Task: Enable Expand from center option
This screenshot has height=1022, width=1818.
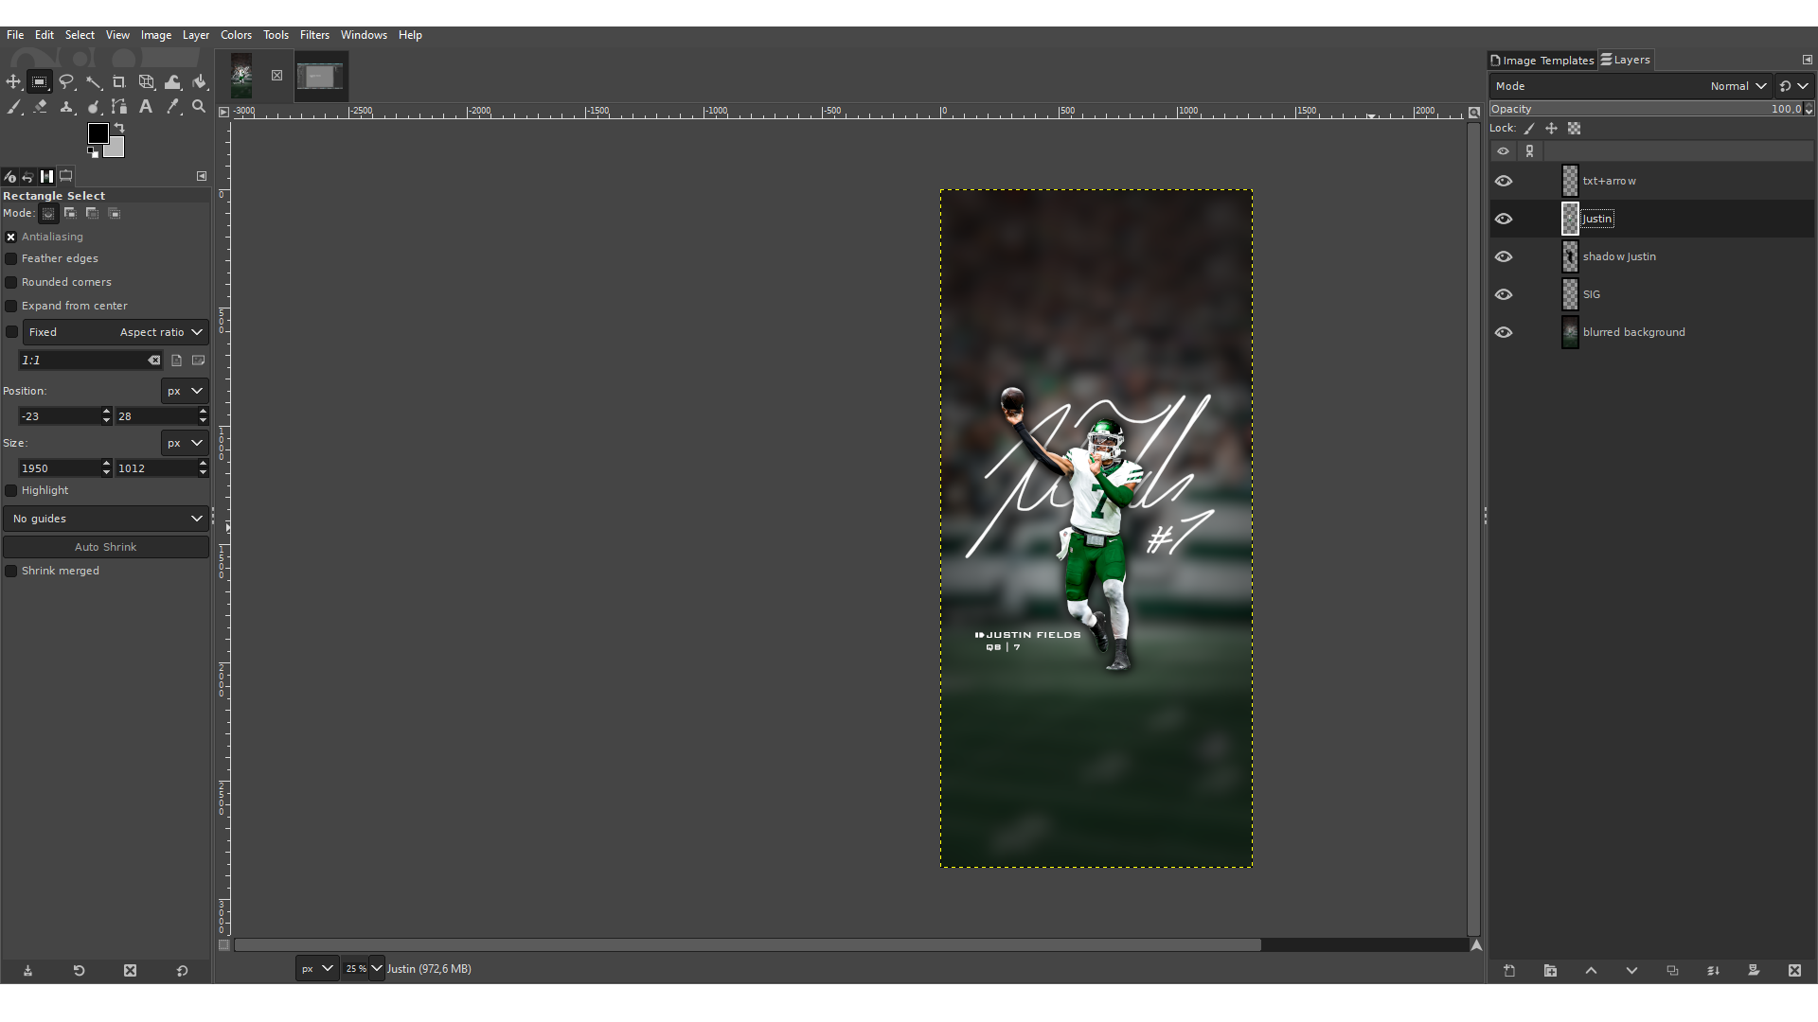Action: [11, 306]
